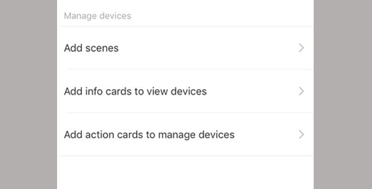Viewport: 372px width, 189px height.
Task: Click the chevron arrow beside Add scenes
Action: coord(301,48)
